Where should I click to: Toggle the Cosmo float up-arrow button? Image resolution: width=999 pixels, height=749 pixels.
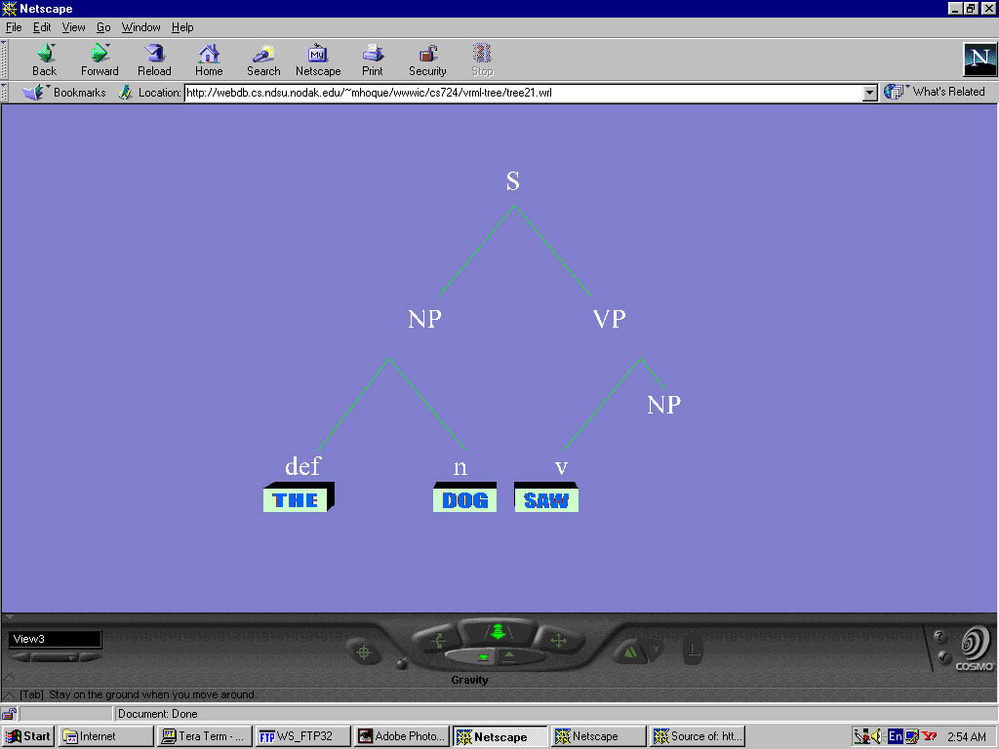pos(510,655)
